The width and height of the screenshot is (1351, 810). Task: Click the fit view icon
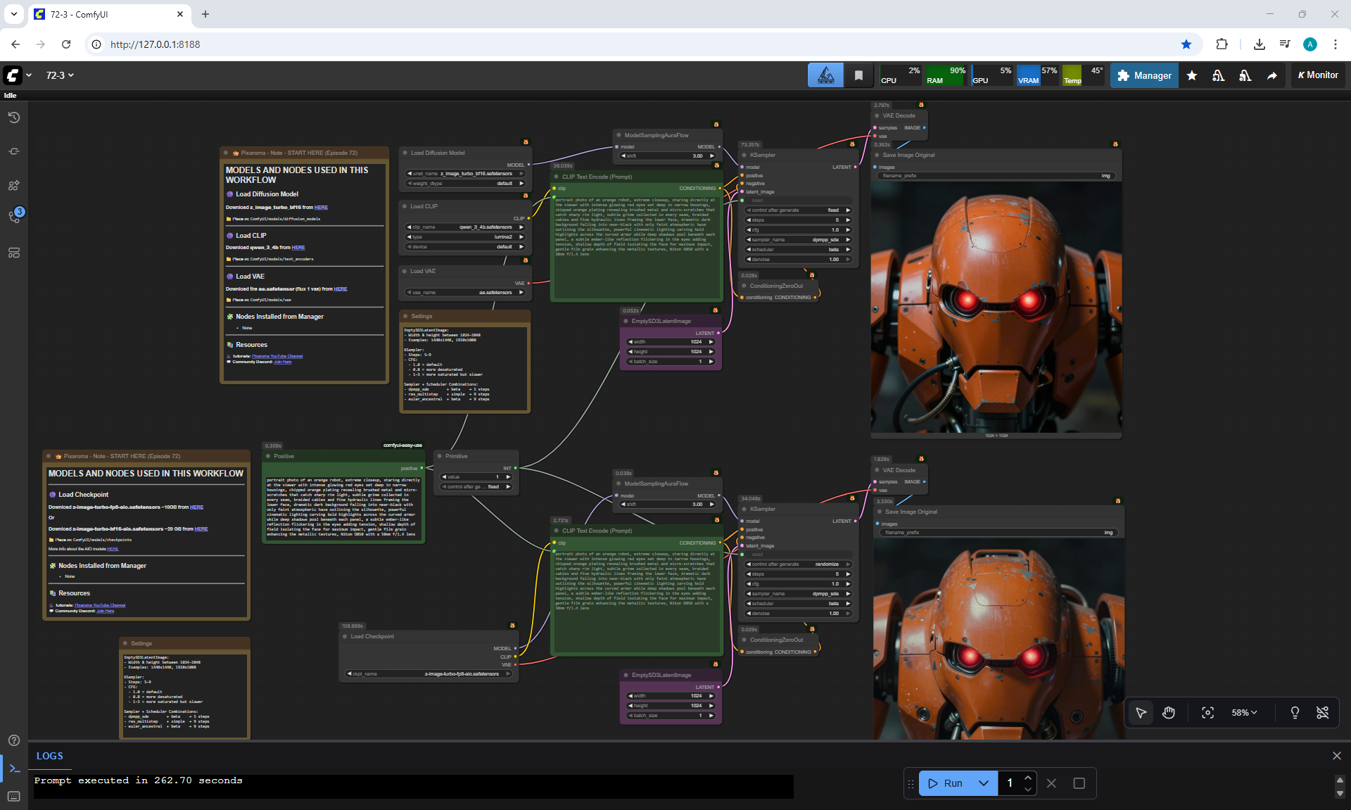(x=1207, y=713)
